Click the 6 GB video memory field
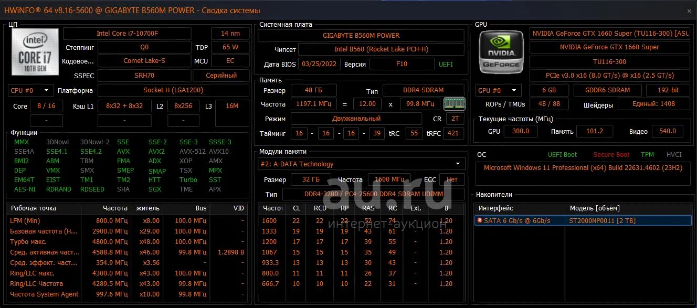697x308 pixels. (549, 90)
